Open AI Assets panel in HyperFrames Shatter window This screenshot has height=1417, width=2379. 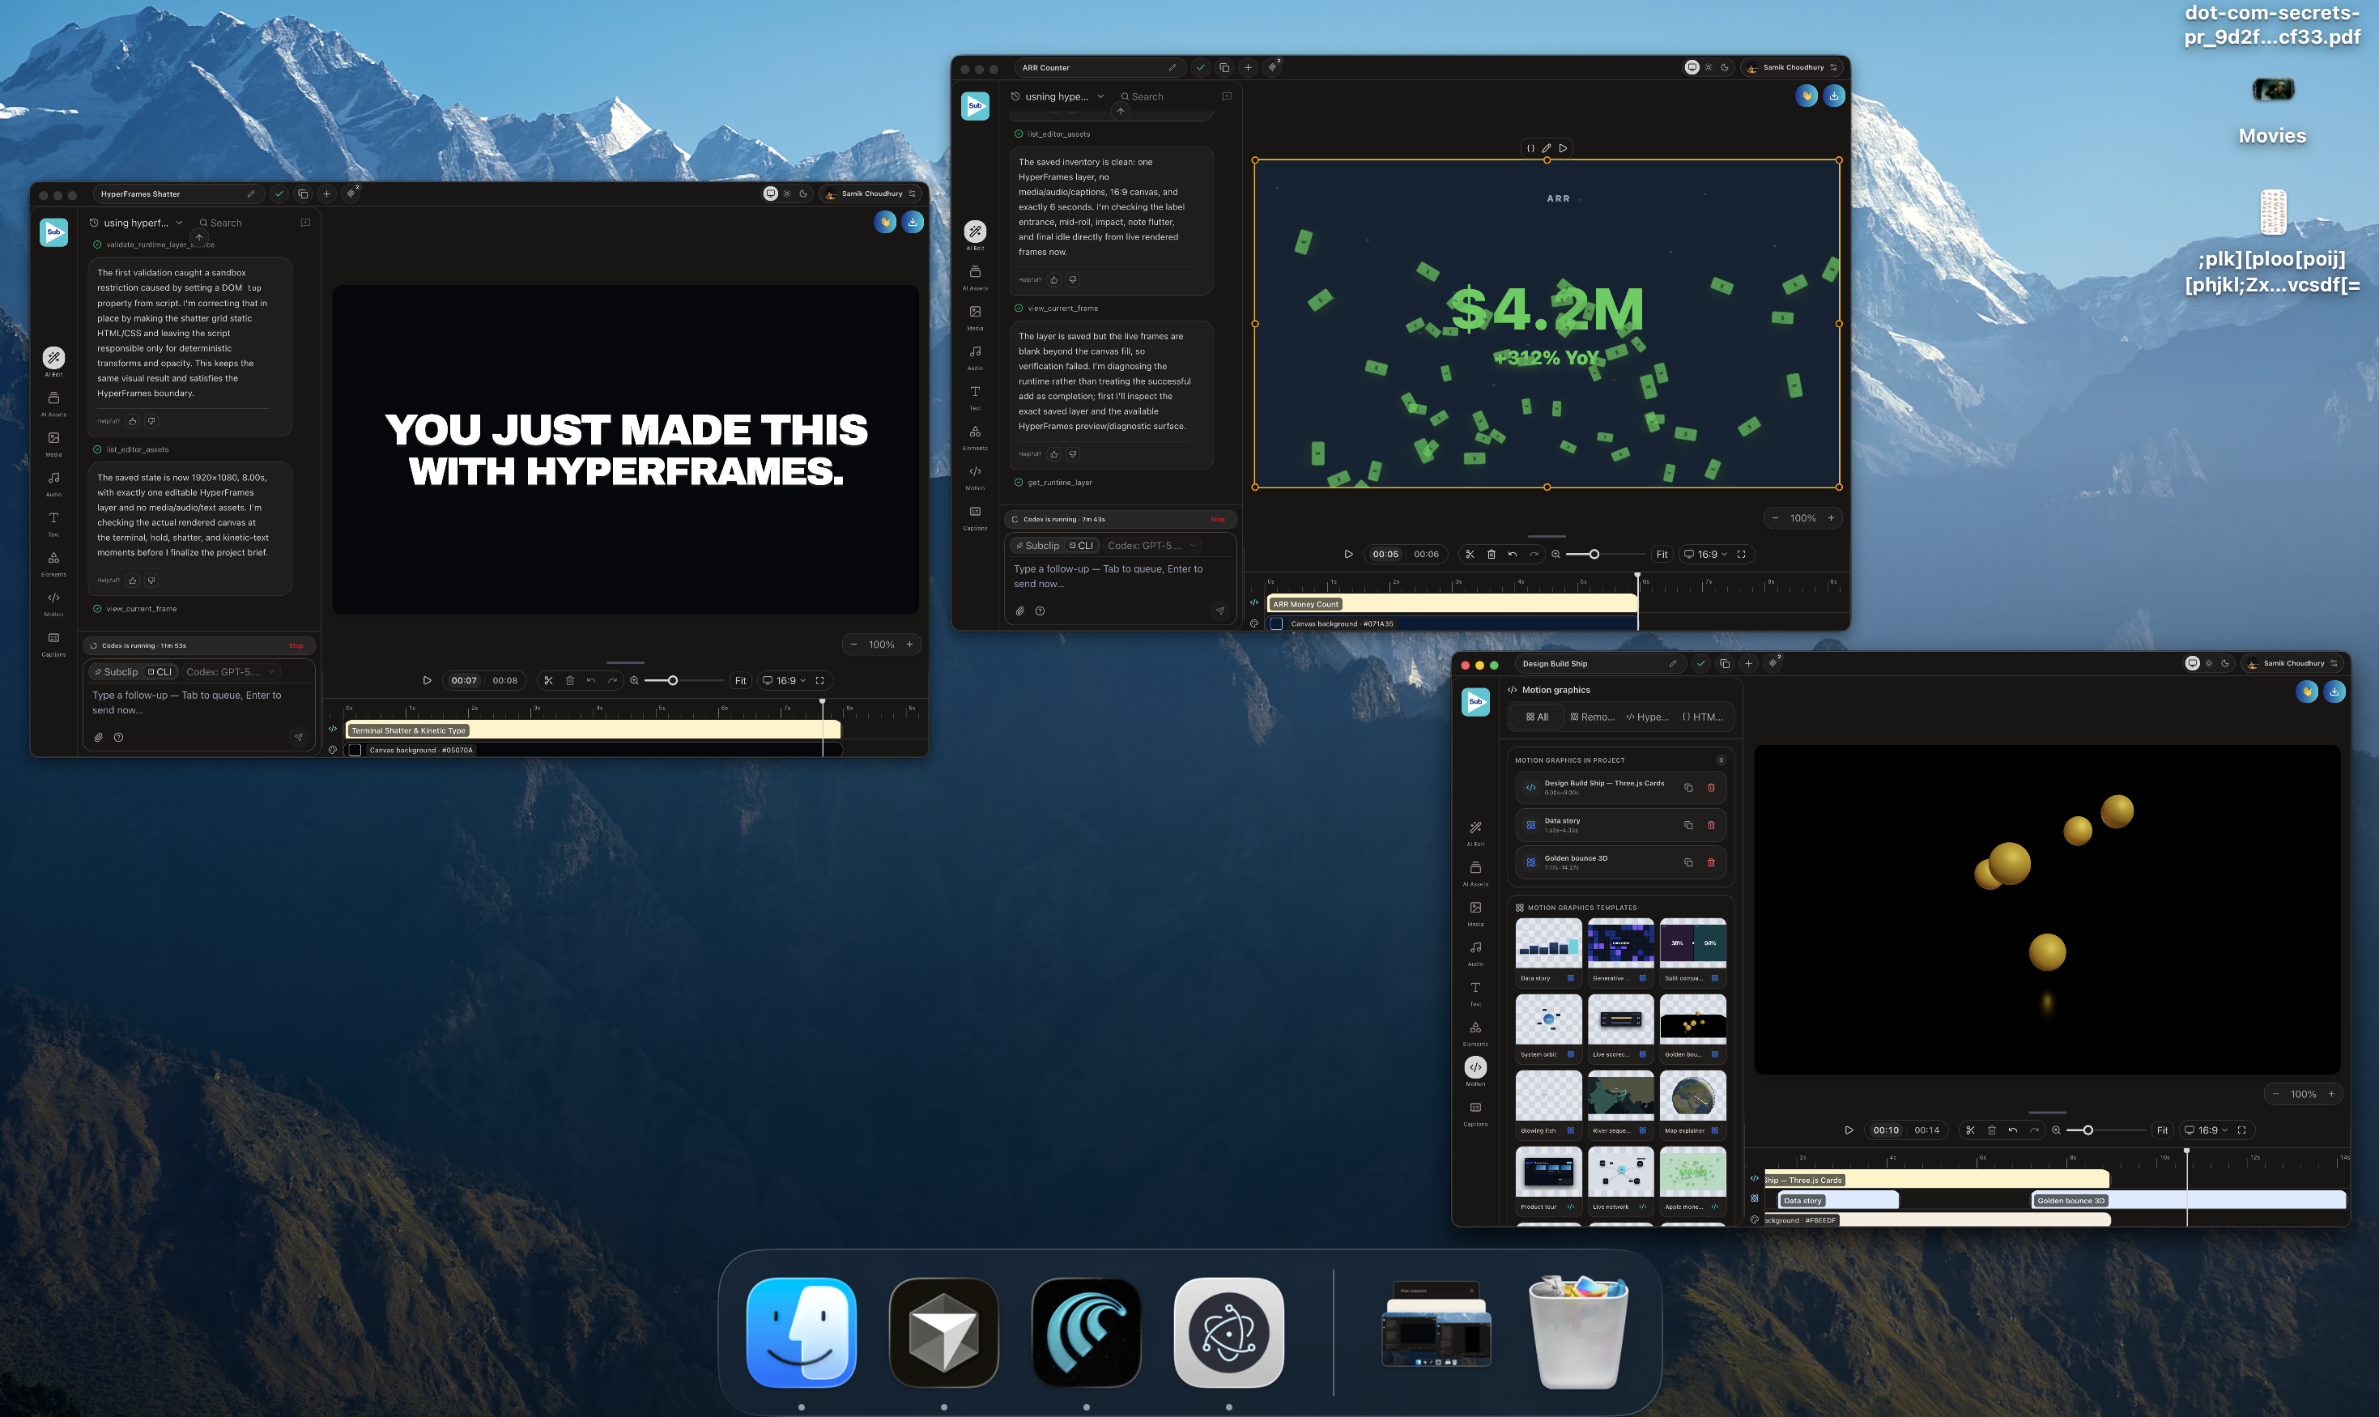click(53, 402)
